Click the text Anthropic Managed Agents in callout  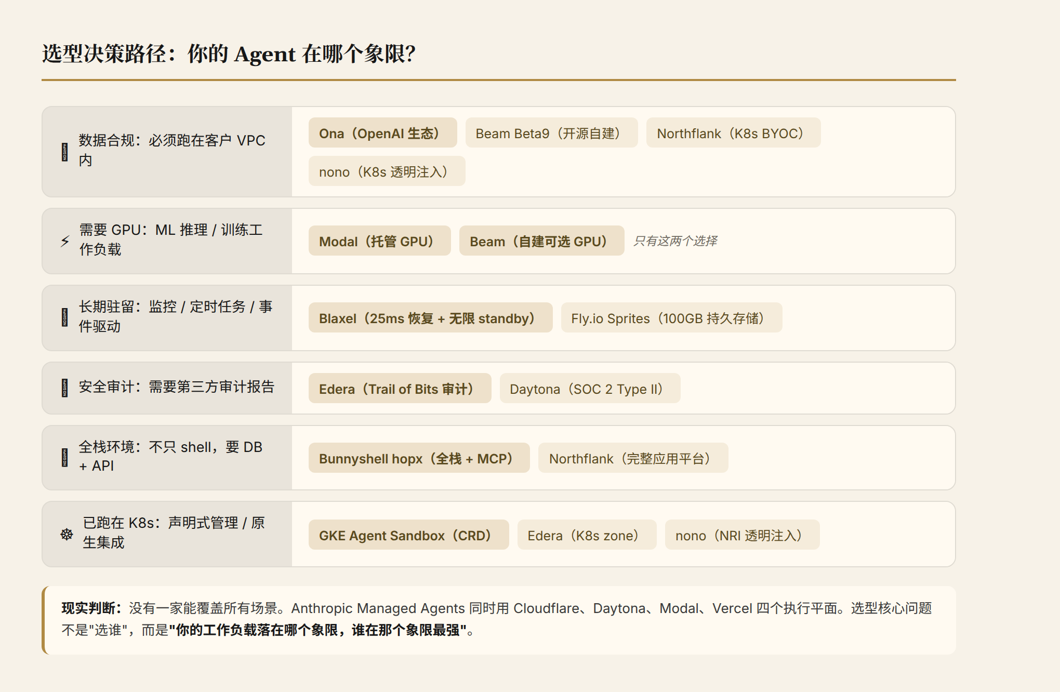tap(378, 608)
